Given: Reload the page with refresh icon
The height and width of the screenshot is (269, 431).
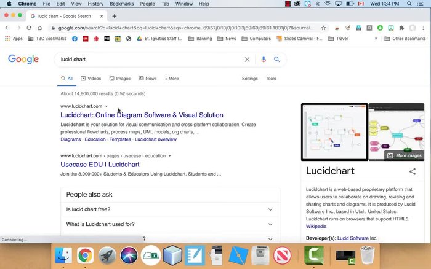Looking at the screenshot, I should (x=29, y=28).
